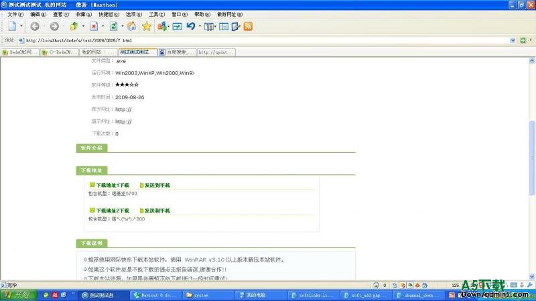Open the 选项 menu
Screen dimensions: 536x301
click(x=133, y=14)
